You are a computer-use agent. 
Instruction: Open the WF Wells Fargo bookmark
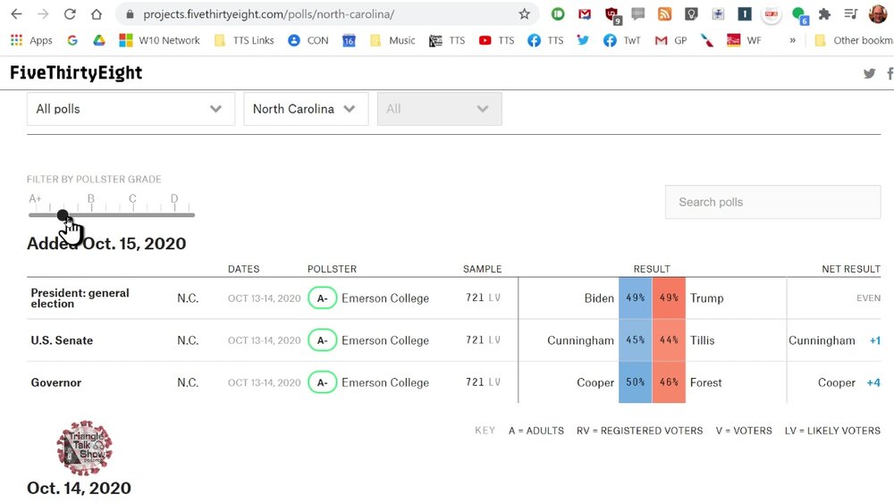(744, 40)
